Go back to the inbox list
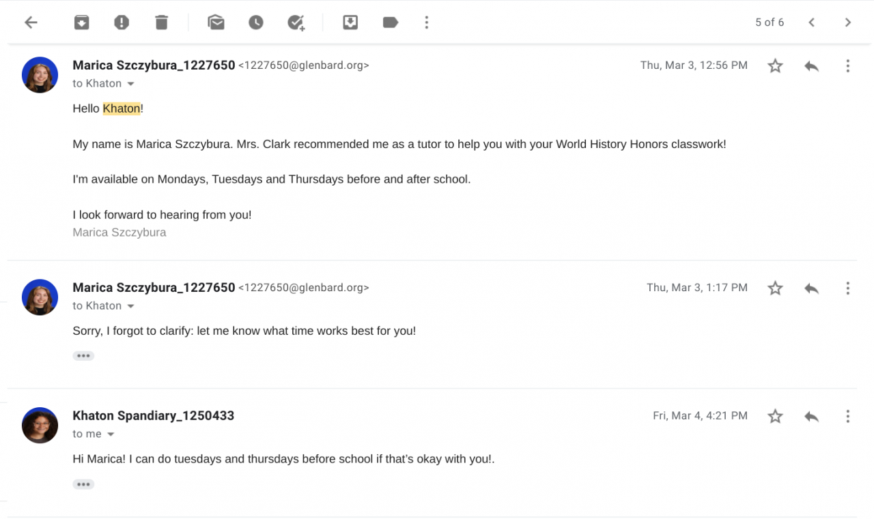Viewport: 874px width, 519px height. coord(31,23)
